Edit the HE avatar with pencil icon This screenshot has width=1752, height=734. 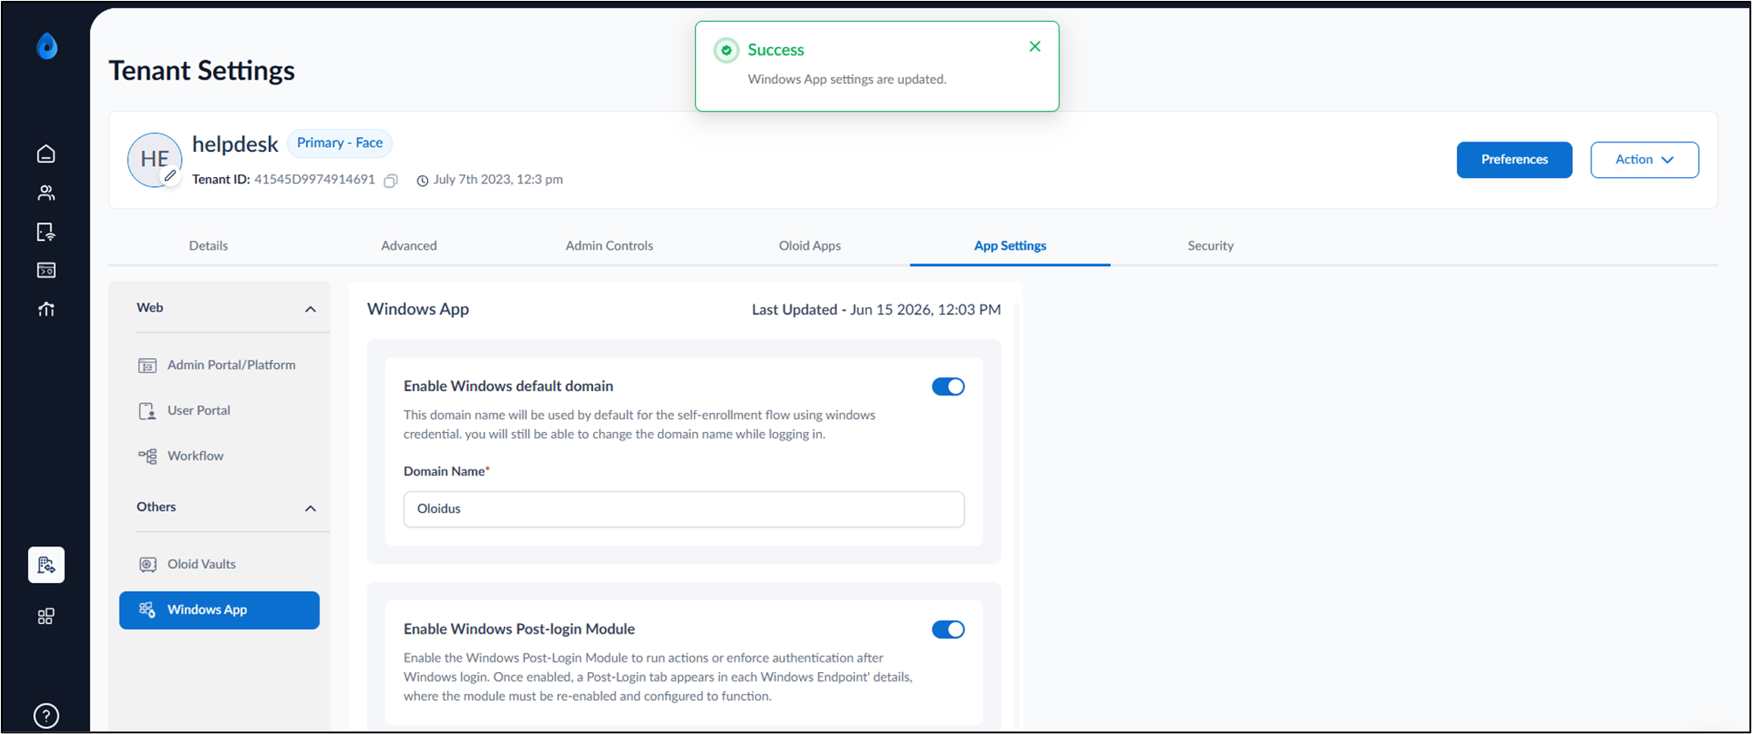tap(170, 175)
